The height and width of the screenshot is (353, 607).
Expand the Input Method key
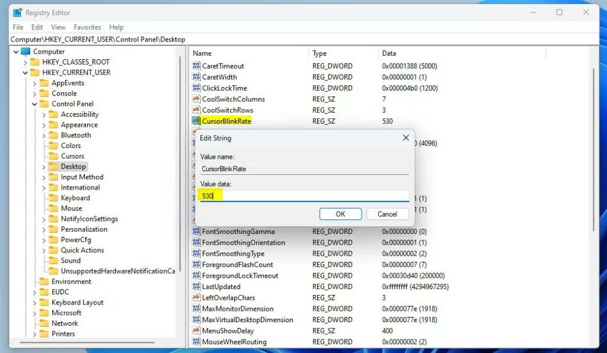44,177
